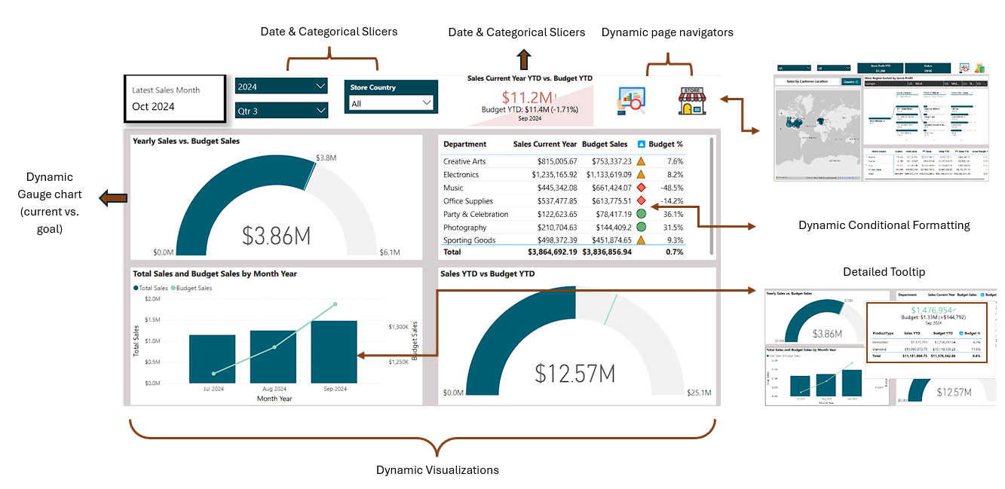
Task: Click the Budget % column header icon
Action: [x=642, y=144]
